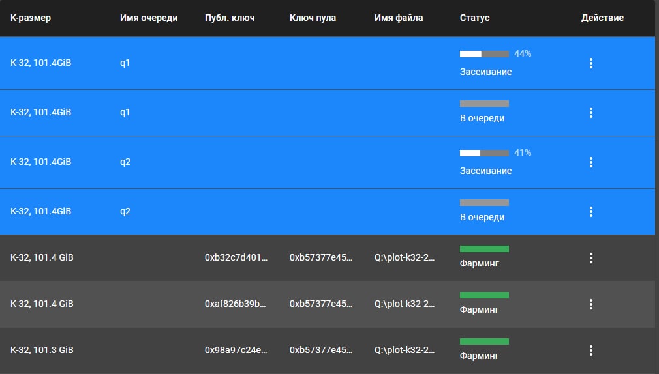Screen dimensions: 659x374
Task: Click Засеивание status in the q1 row
Action: point(486,72)
